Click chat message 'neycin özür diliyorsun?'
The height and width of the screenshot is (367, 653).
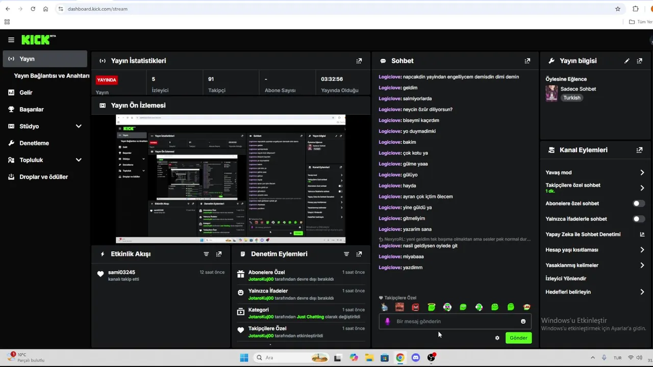pos(428,110)
